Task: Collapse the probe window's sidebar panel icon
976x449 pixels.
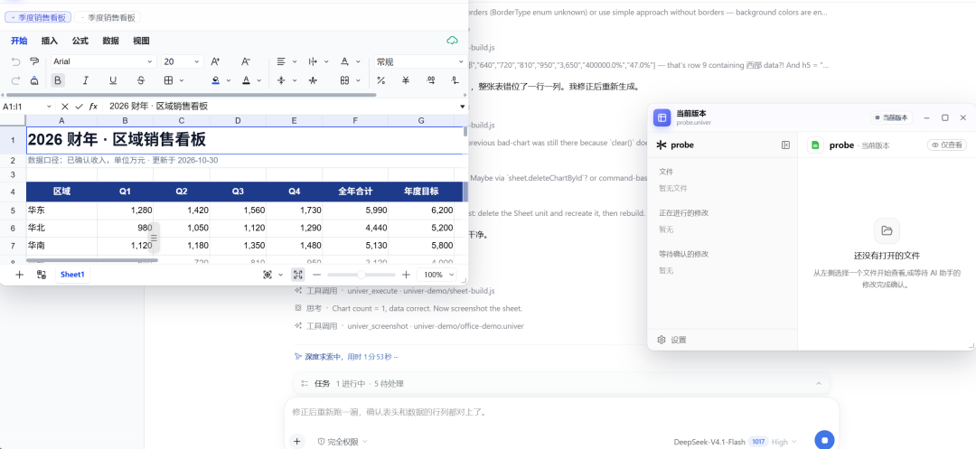Action: (x=785, y=145)
